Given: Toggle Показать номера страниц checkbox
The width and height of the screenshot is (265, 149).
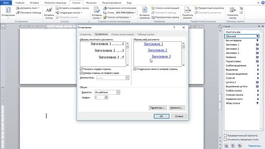Looking at the screenshot, I should click(81, 69).
